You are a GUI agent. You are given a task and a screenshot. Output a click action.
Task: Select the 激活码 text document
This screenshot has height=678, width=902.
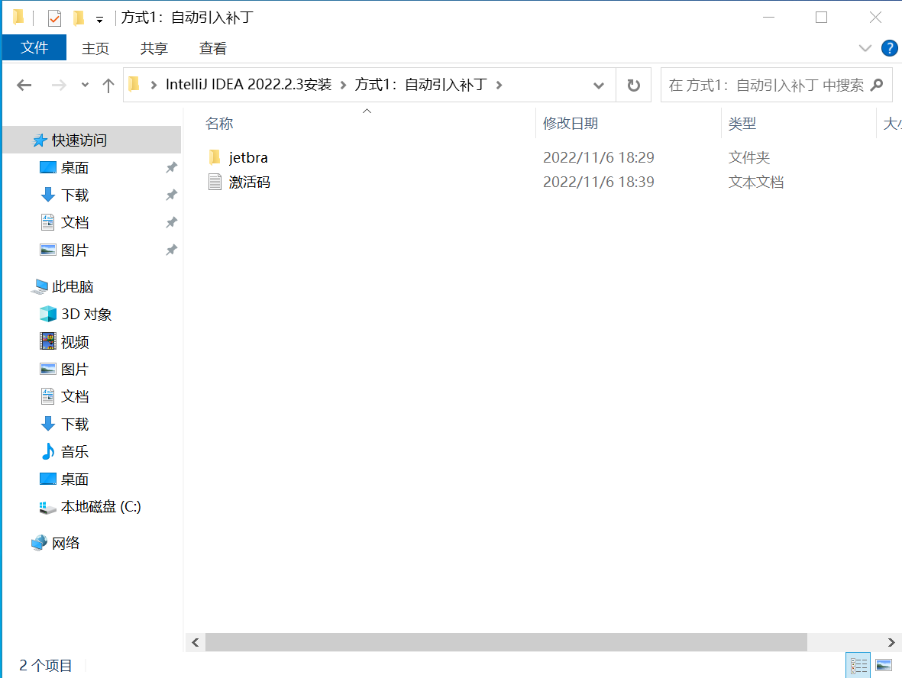click(249, 182)
